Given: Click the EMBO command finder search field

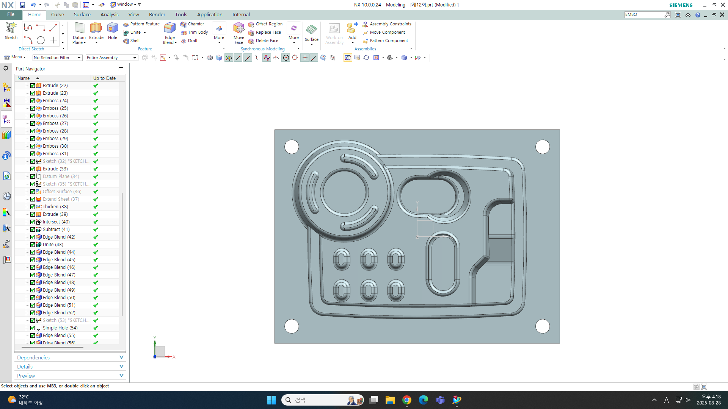Looking at the screenshot, I should click(644, 14).
